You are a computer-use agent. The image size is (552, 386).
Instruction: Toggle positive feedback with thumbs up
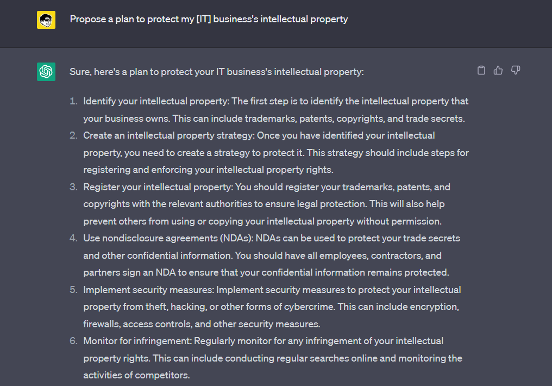[498, 70]
